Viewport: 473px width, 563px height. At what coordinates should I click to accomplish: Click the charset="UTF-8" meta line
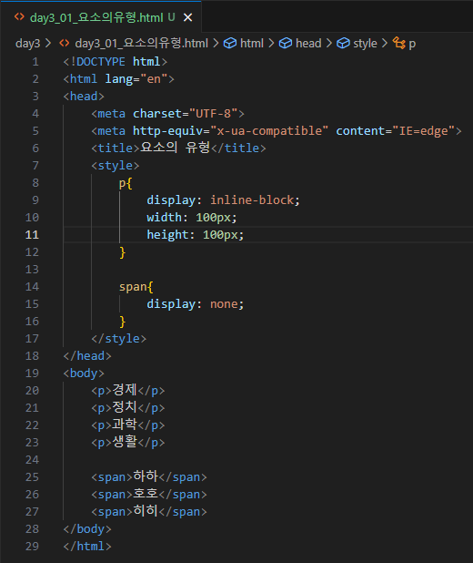pos(167,114)
